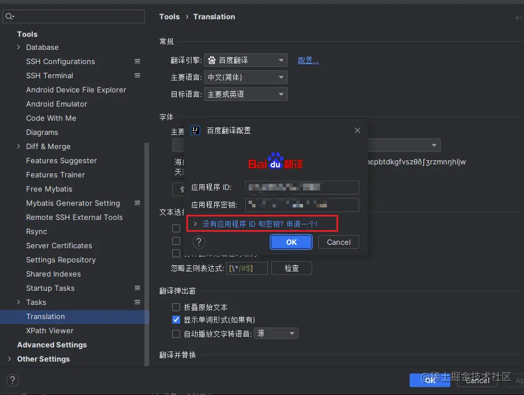Click Cancel at bottom of Settings window
The width and height of the screenshot is (524, 395).
coord(477,380)
